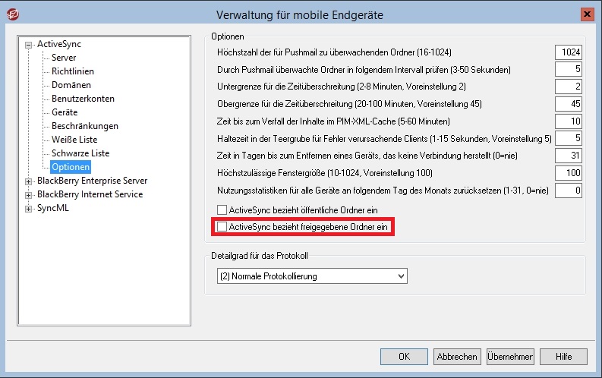Open help with the Hilfe button
This screenshot has height=378, width=602.
(x=563, y=357)
